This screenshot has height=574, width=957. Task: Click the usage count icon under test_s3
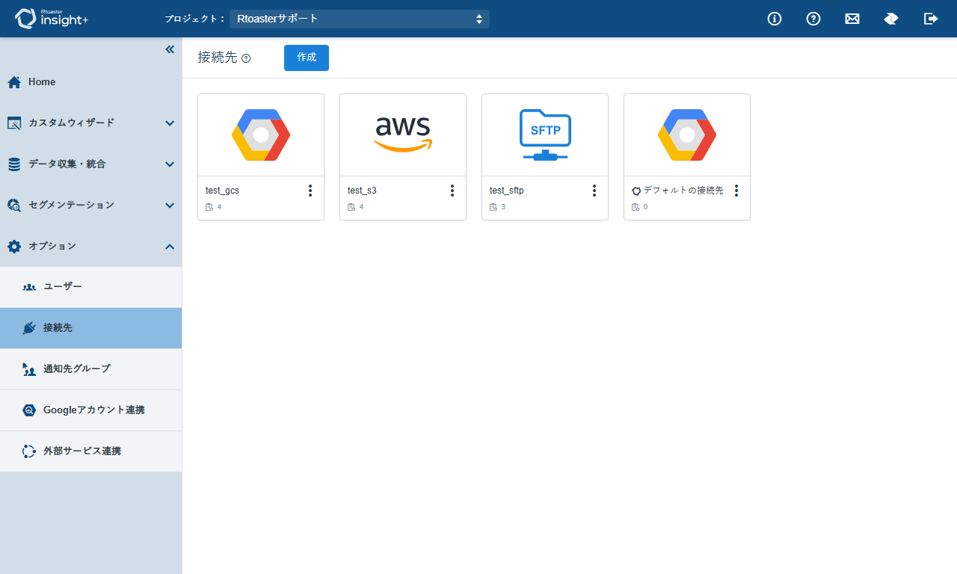click(x=351, y=207)
